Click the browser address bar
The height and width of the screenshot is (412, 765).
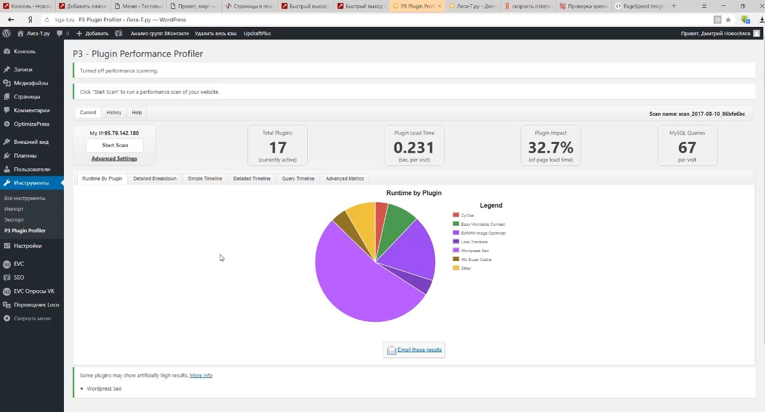(x=382, y=20)
